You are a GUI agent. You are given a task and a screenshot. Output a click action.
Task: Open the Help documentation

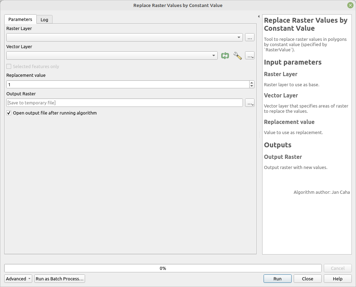[x=337, y=279]
